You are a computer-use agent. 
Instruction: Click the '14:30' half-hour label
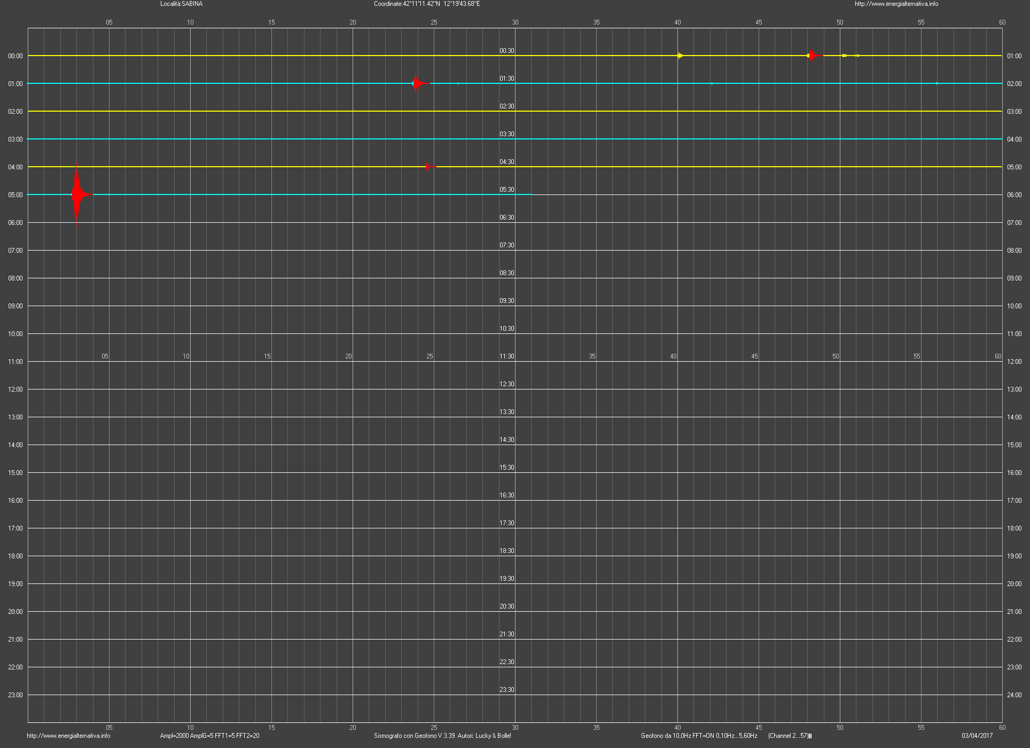[507, 440]
